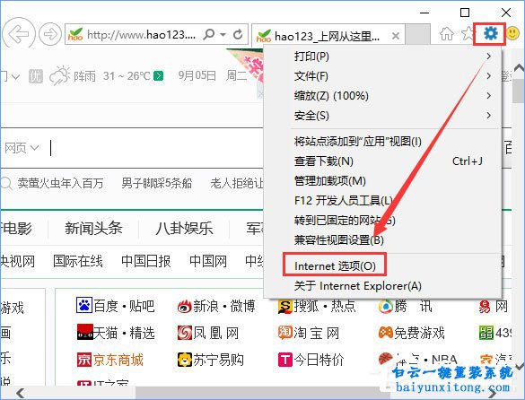This screenshot has width=525, height=400.
Task: Expand arrow next to 打印(P)
Action: (489, 56)
